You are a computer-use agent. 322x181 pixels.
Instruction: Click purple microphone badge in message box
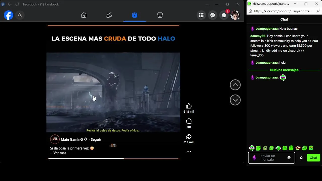[254, 158]
